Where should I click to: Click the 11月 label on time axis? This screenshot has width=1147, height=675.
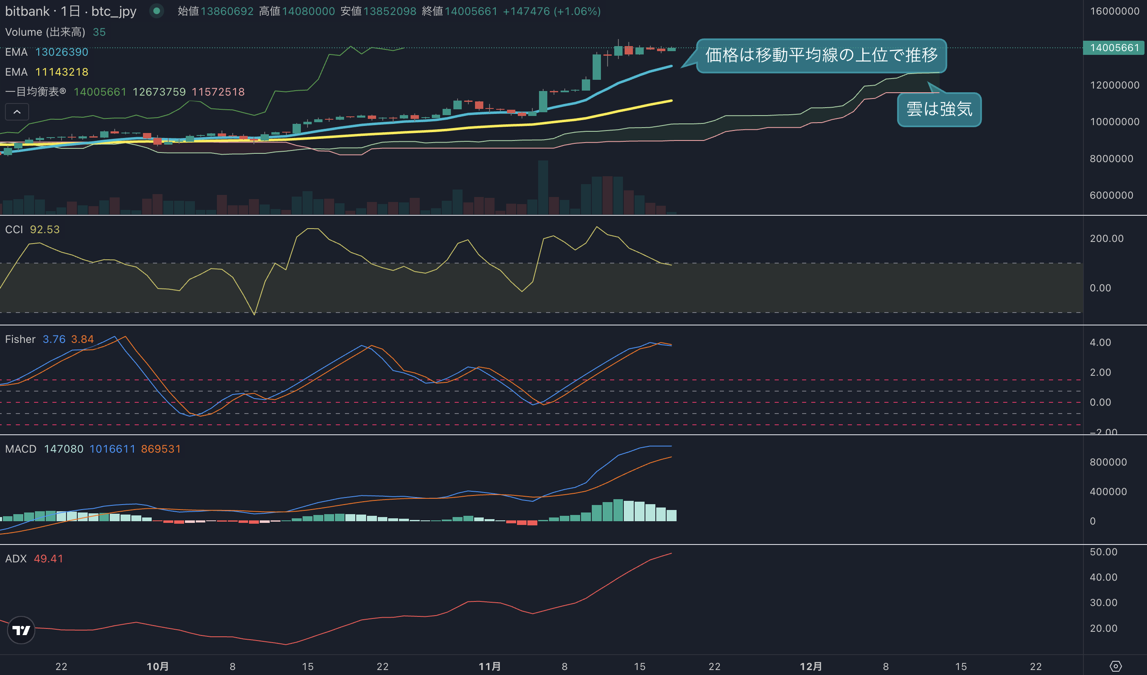tap(490, 666)
